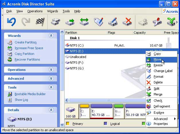Collapse the Details panel
This screenshot has height=134, width=180.
pyautogui.click(x=51, y=110)
